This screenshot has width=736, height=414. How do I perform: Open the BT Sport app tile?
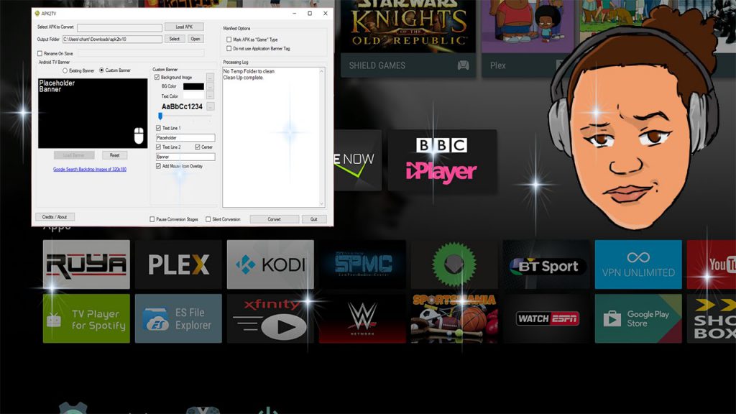point(546,264)
